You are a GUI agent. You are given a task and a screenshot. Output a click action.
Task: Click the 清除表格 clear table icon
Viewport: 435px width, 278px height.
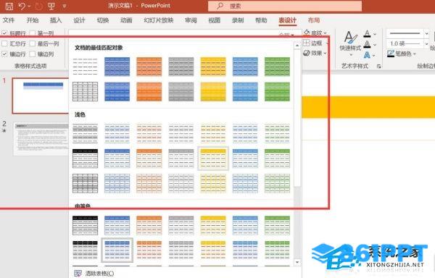(78, 273)
